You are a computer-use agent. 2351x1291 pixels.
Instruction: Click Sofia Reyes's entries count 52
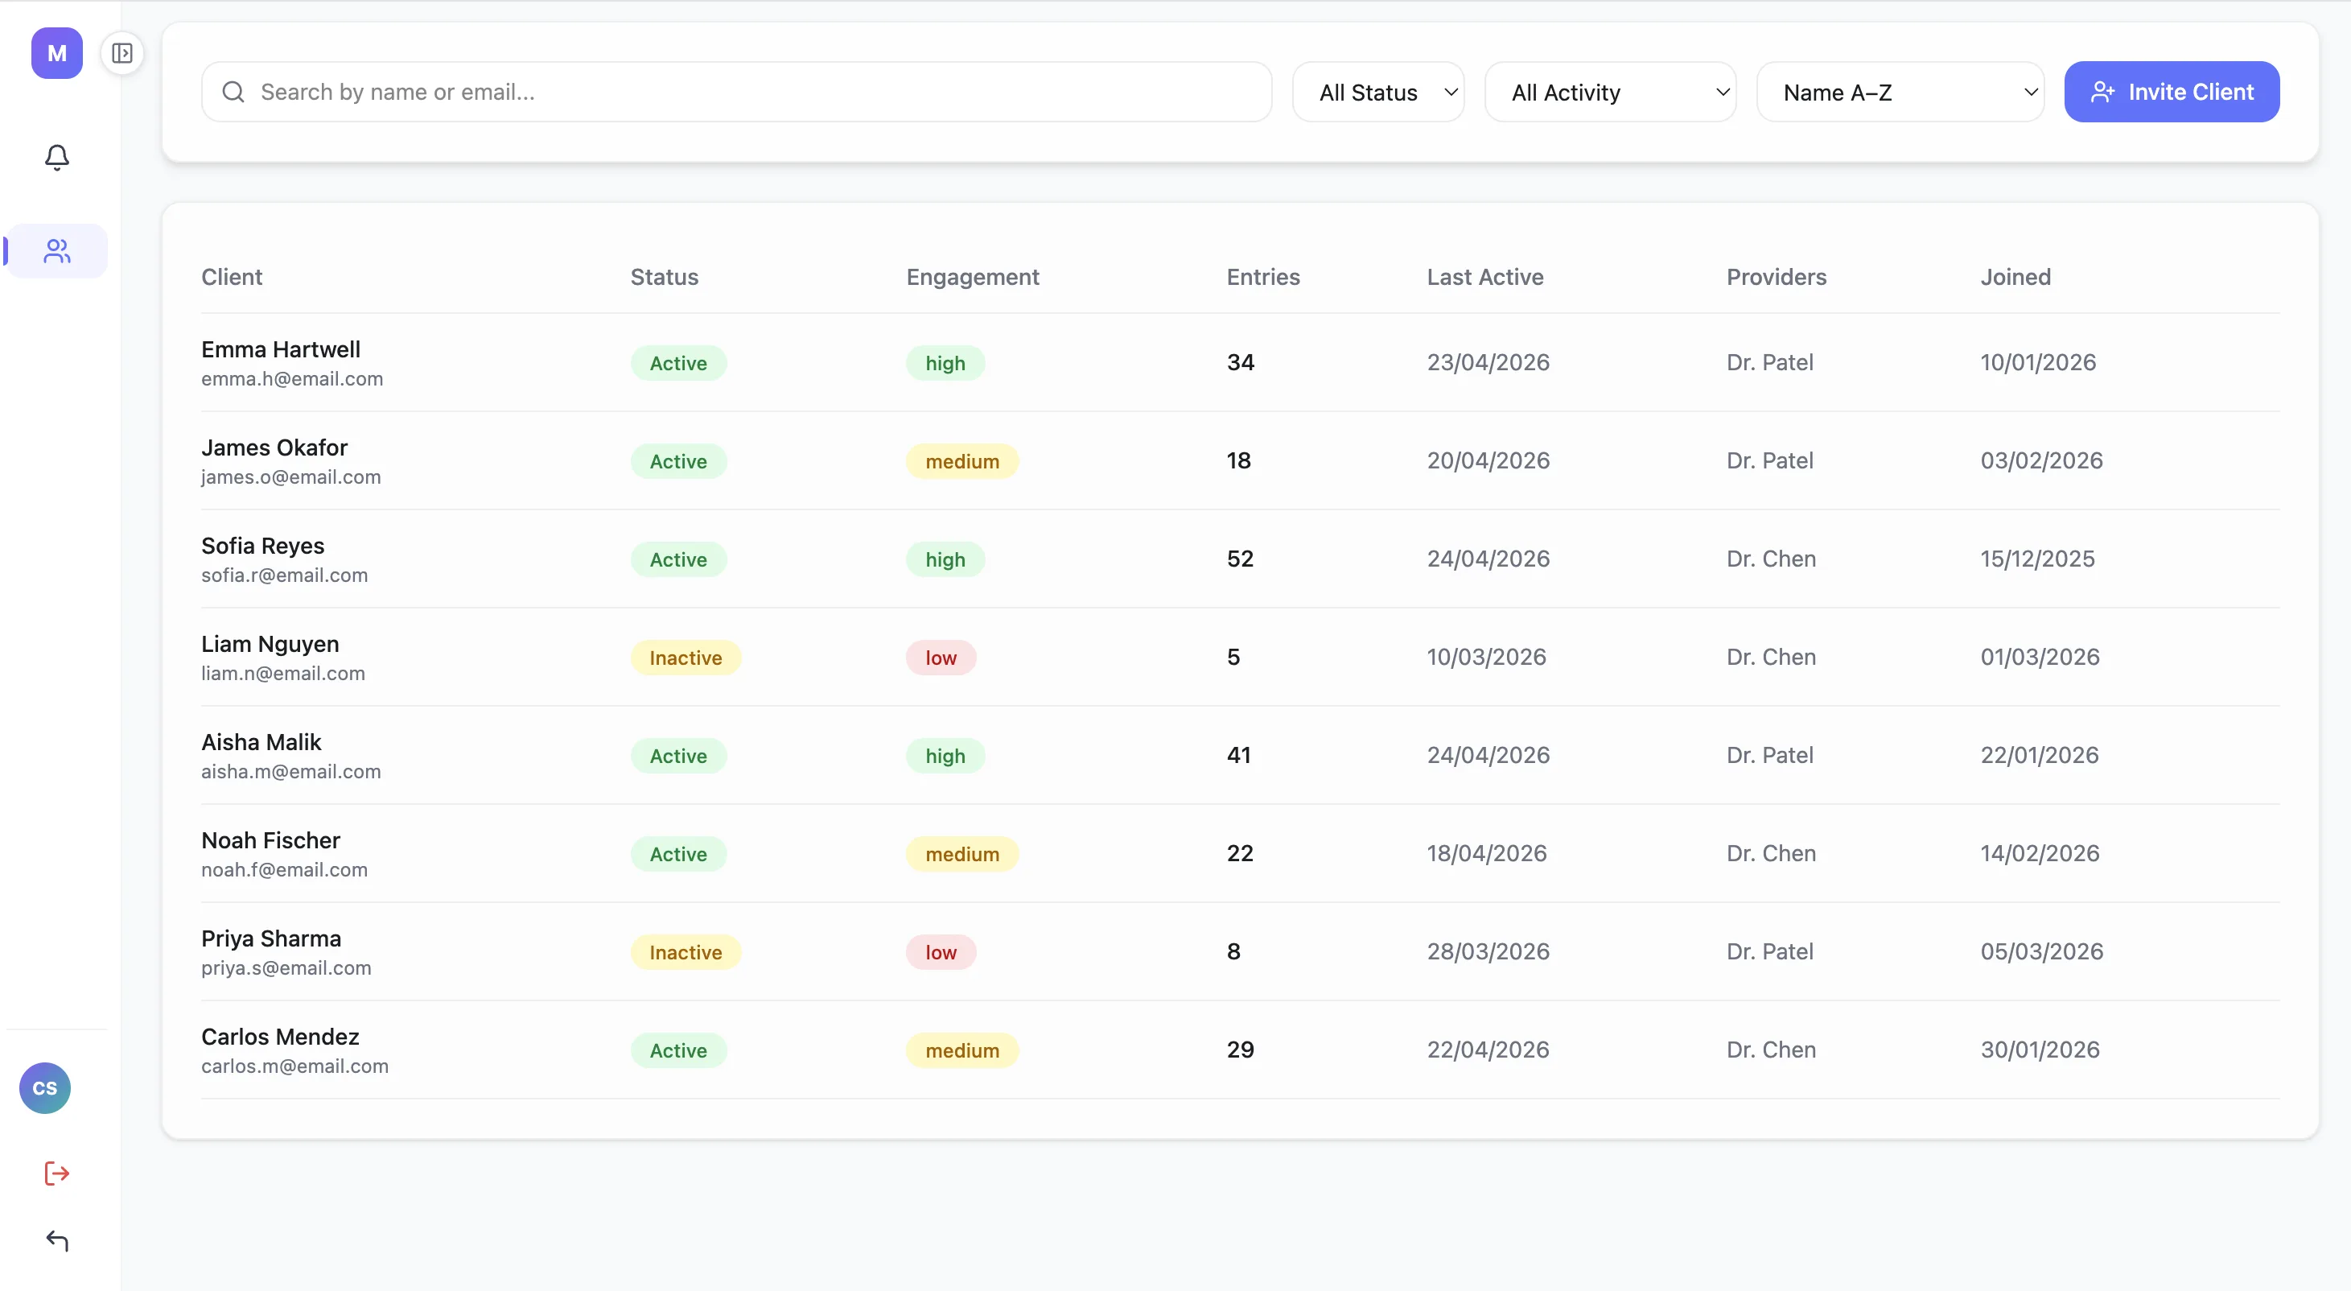[1239, 559]
